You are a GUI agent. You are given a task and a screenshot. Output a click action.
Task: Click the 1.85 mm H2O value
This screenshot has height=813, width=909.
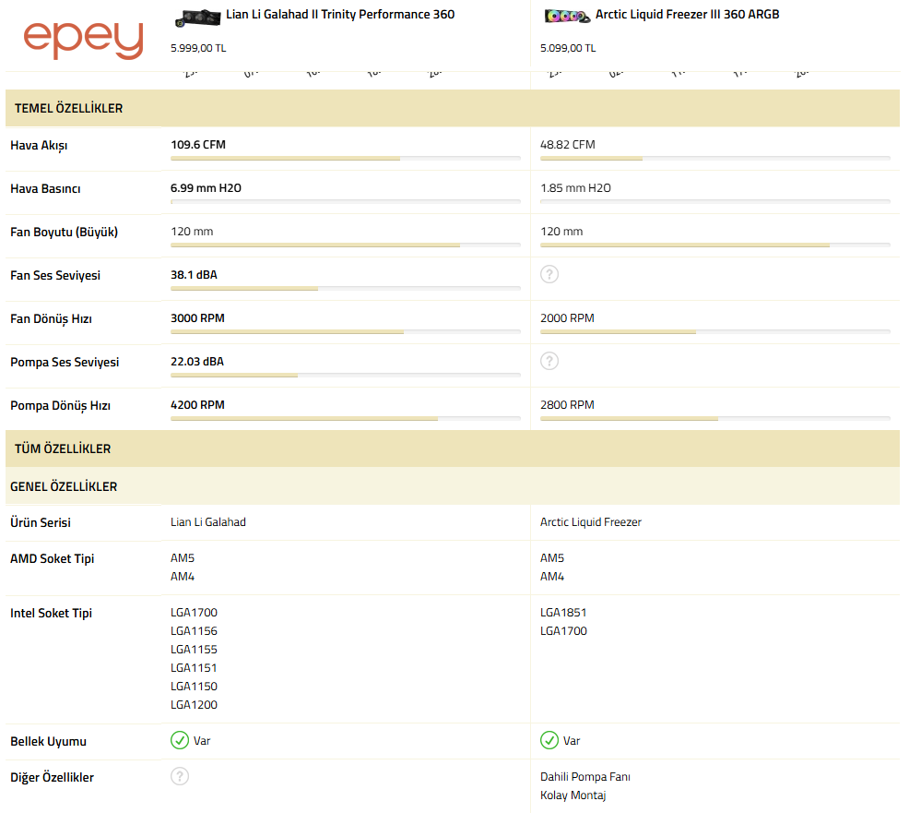click(575, 188)
